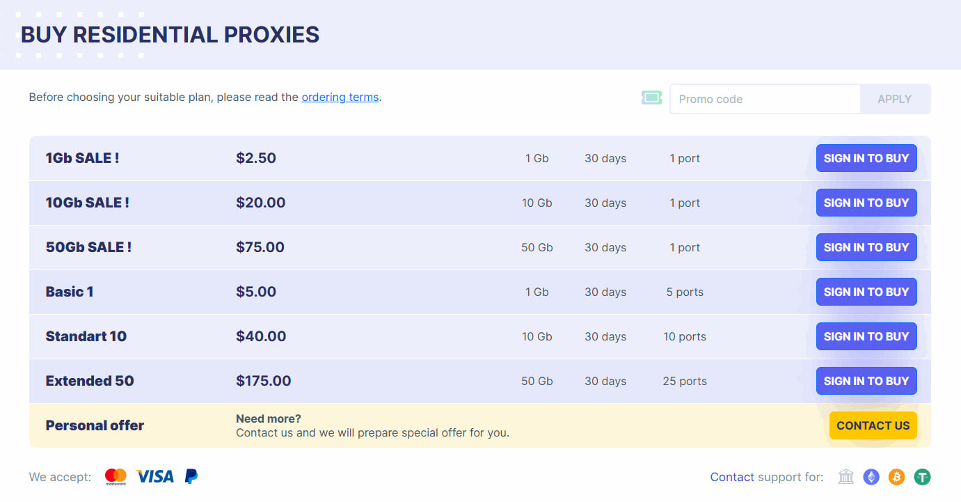Click the PayPal payment icon
The image size is (961, 502).
pos(191,476)
